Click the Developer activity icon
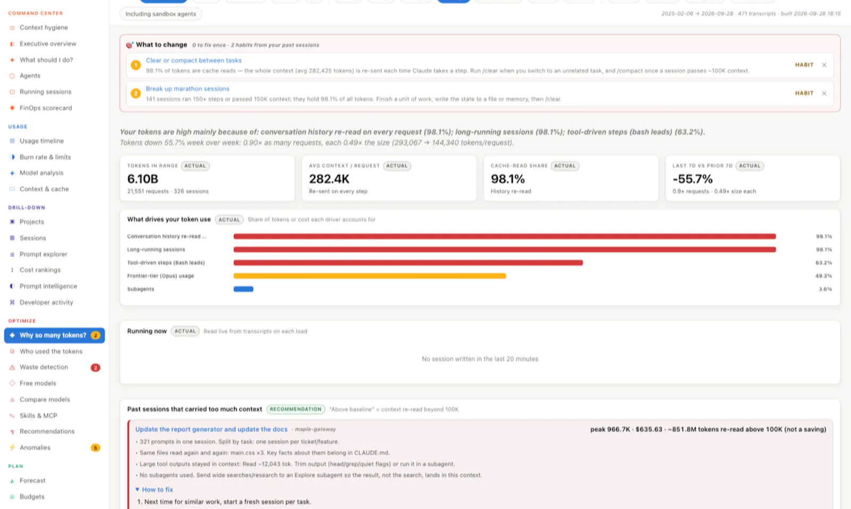This screenshot has height=509, width=851. point(12,302)
